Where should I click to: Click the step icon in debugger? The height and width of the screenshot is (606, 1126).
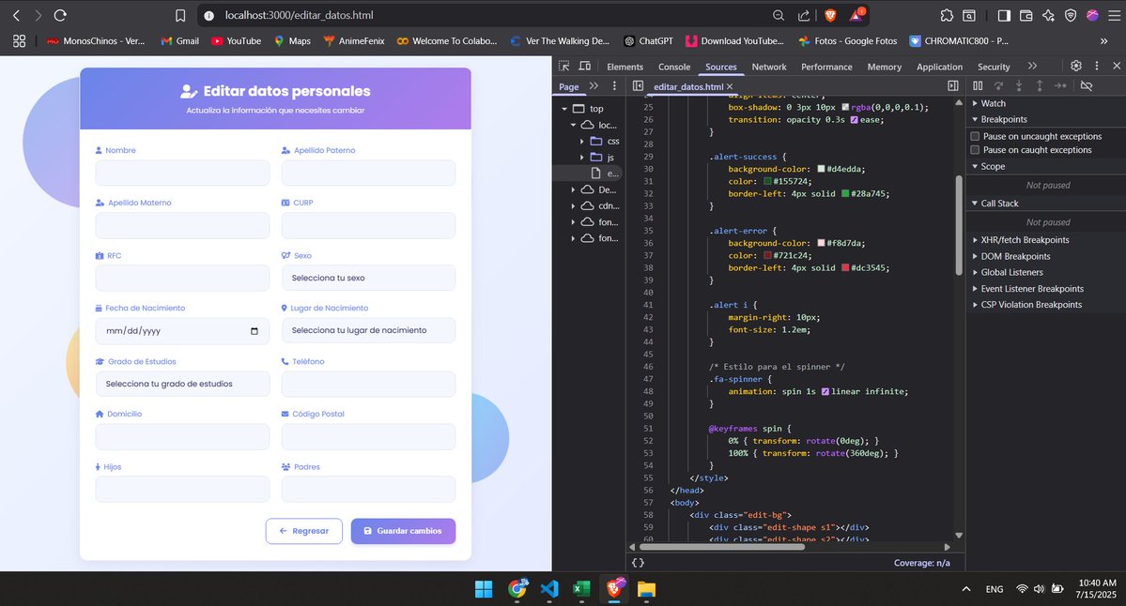(x=1060, y=86)
